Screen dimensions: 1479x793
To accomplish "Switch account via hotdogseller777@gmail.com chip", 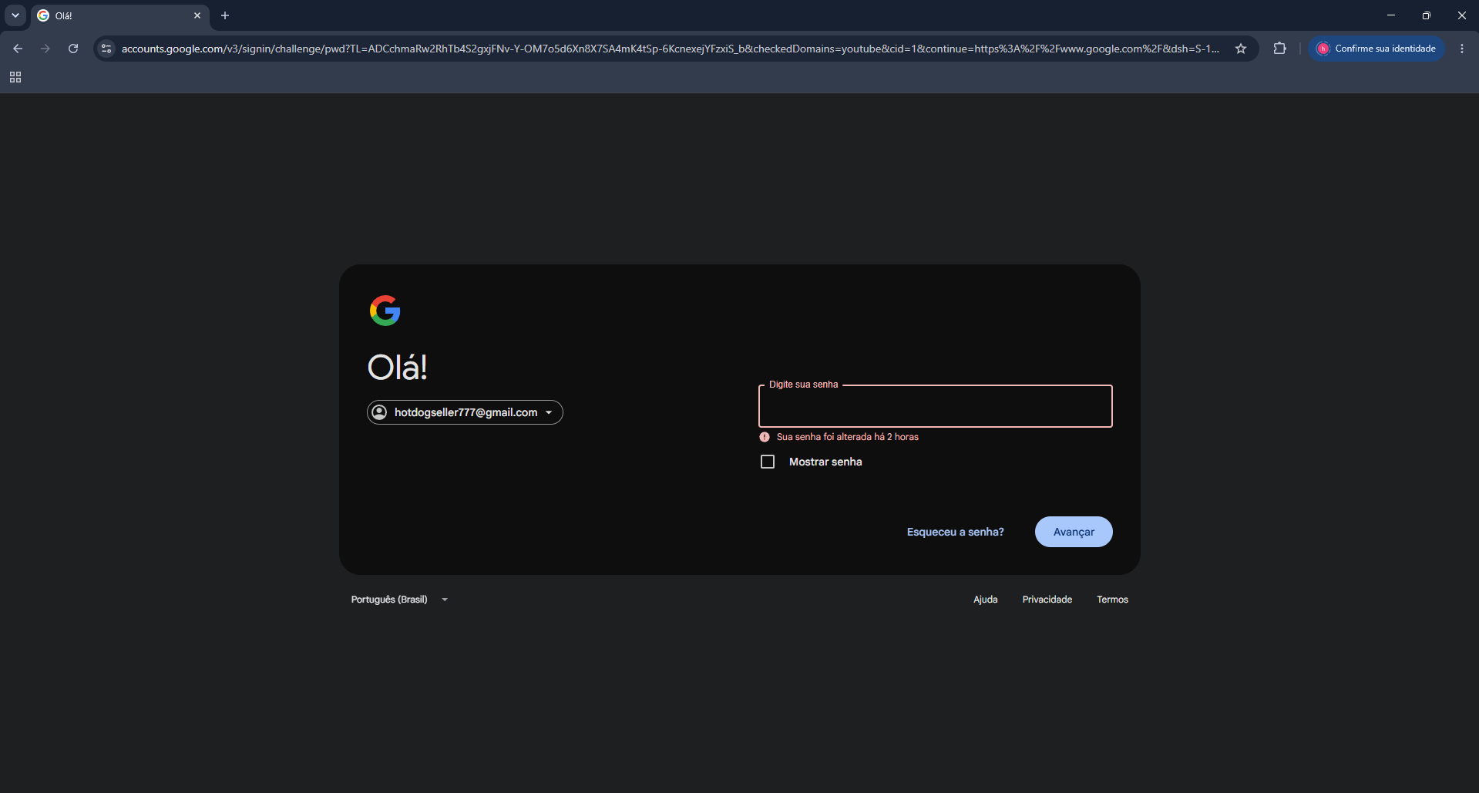I will pos(465,412).
